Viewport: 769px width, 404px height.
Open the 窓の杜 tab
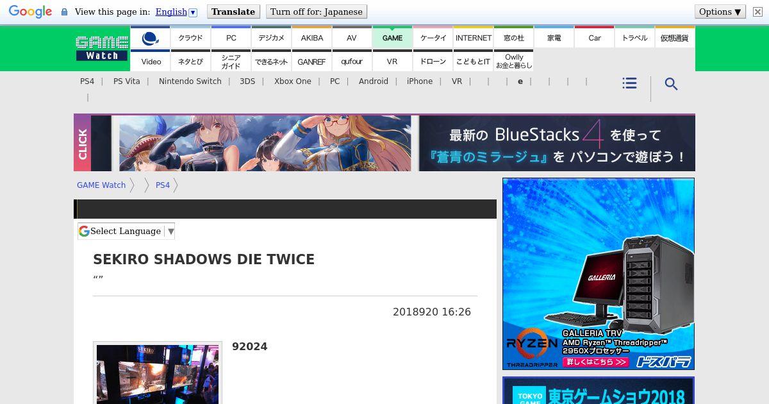pyautogui.click(x=513, y=38)
